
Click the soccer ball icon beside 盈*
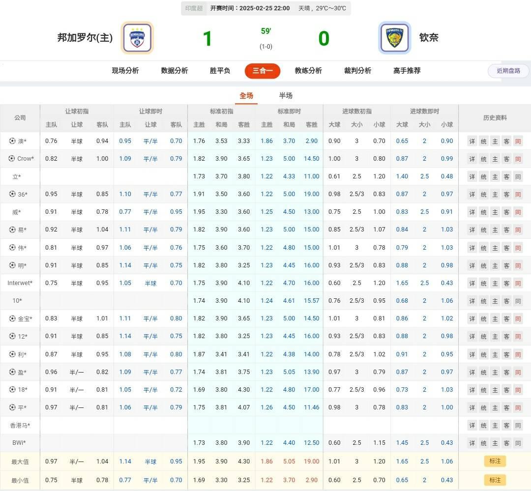(12, 372)
